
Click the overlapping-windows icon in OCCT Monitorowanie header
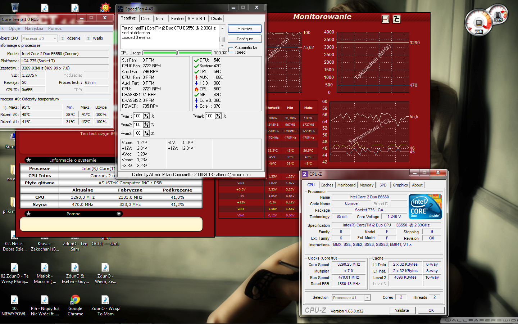[396, 19]
